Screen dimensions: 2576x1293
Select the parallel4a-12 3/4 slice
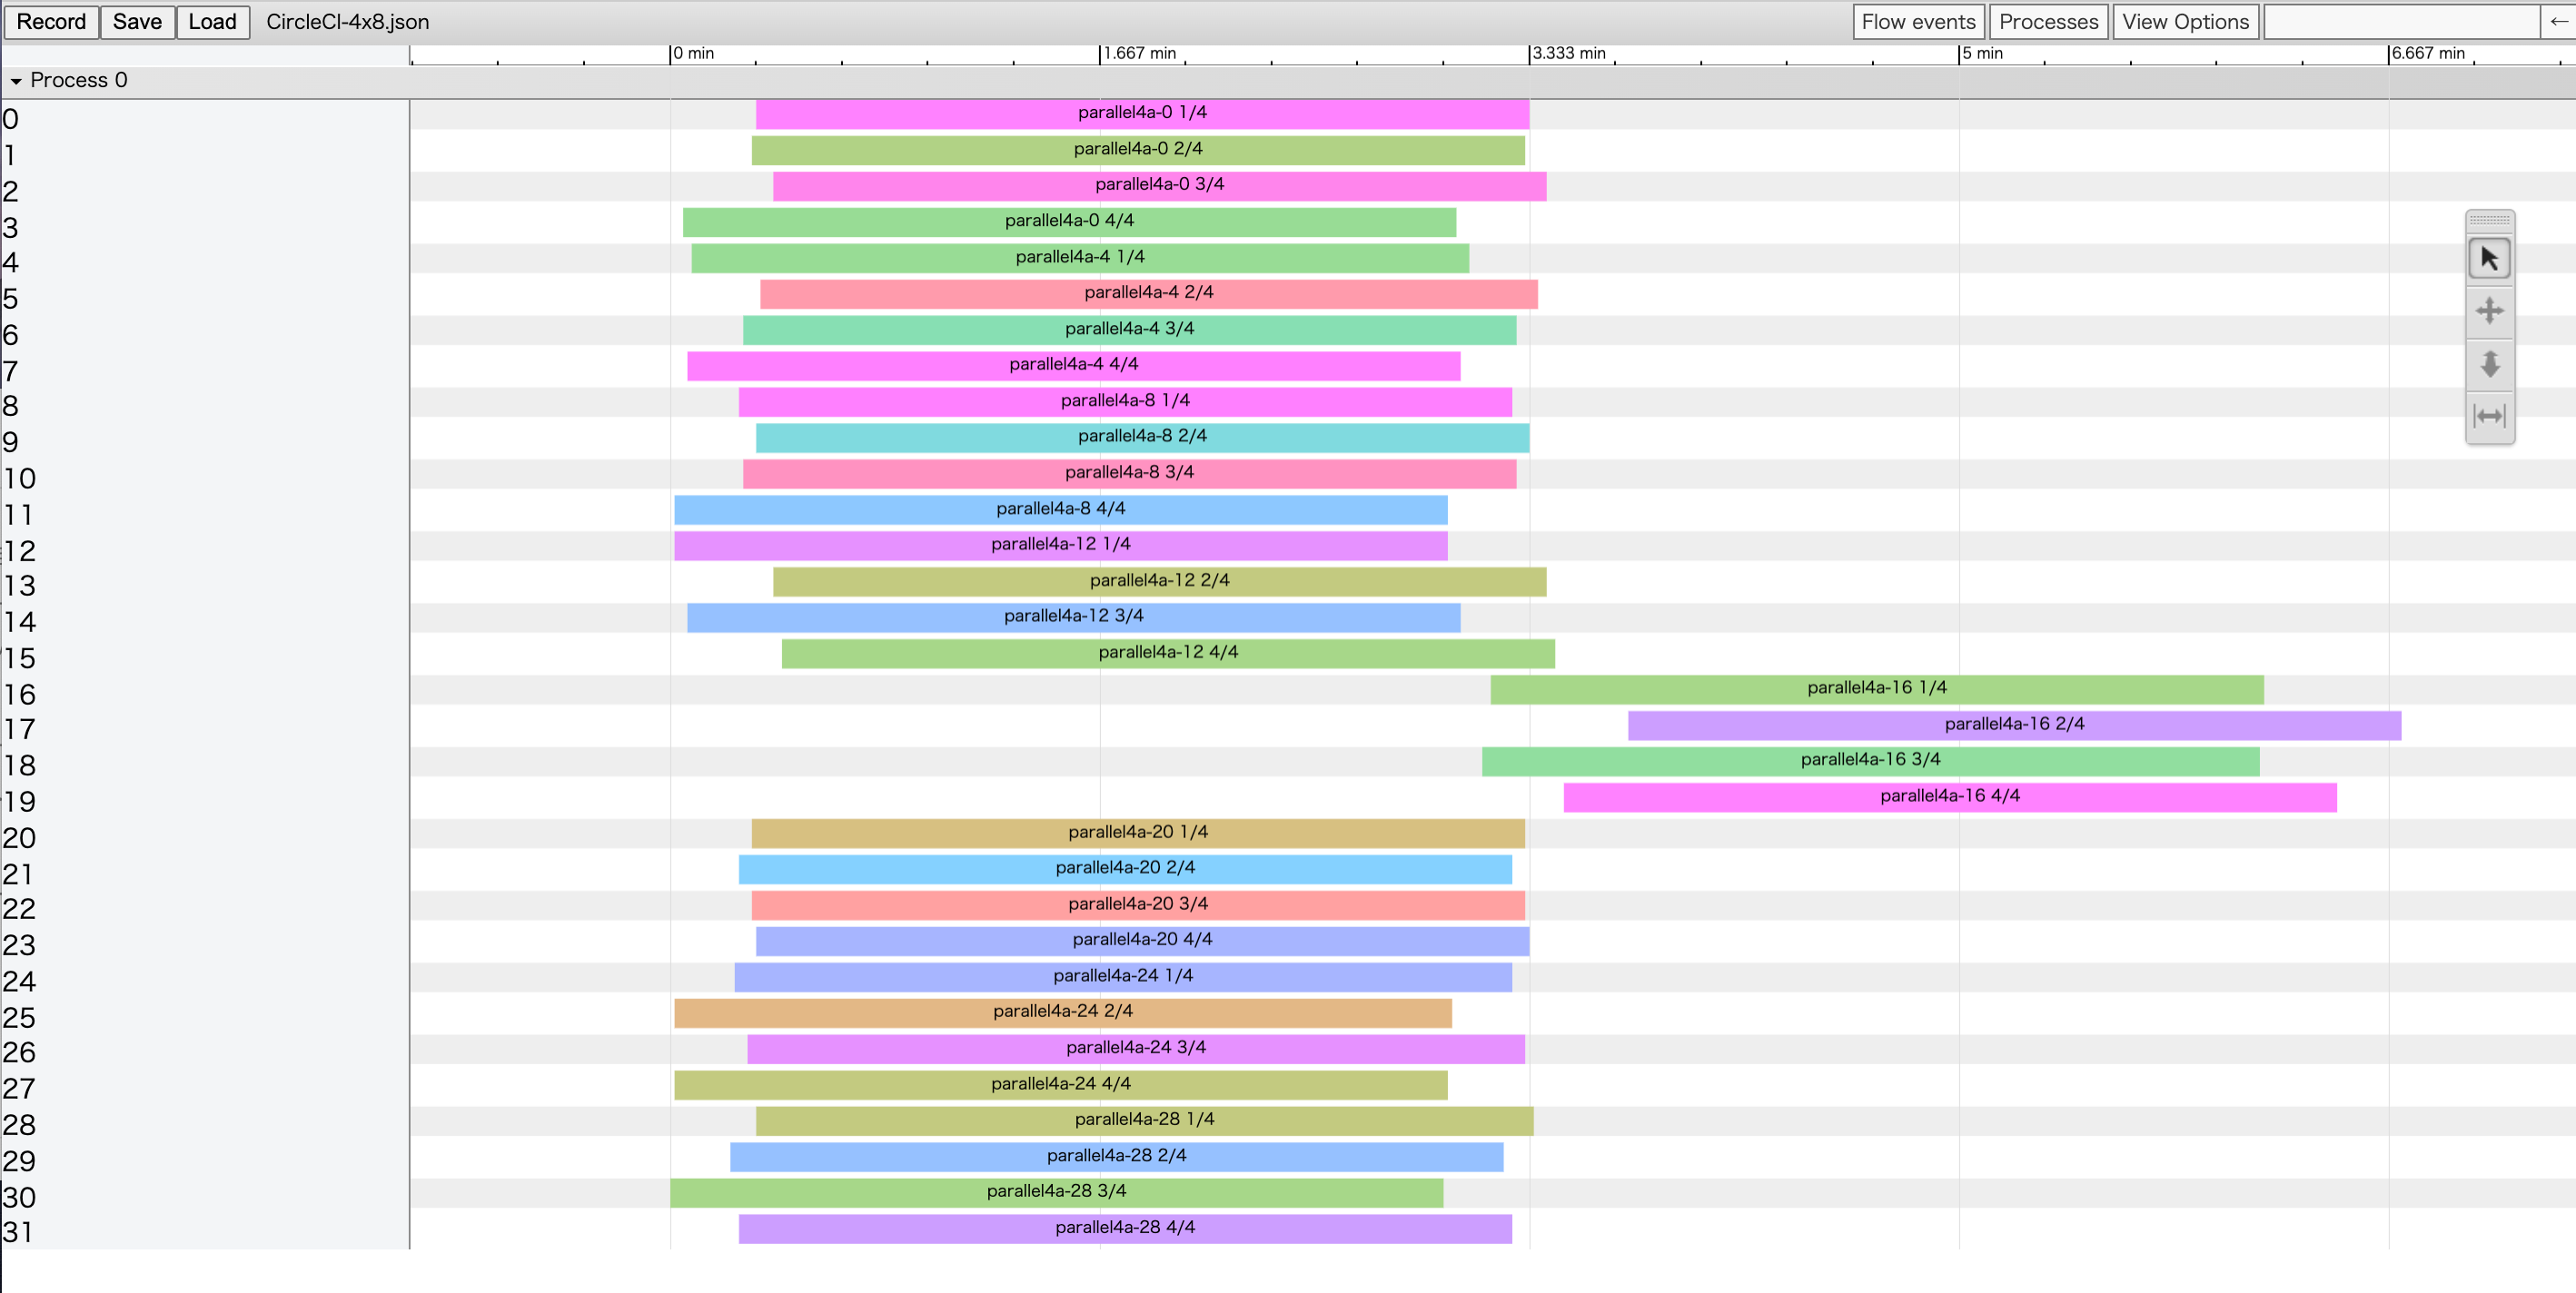point(1073,617)
